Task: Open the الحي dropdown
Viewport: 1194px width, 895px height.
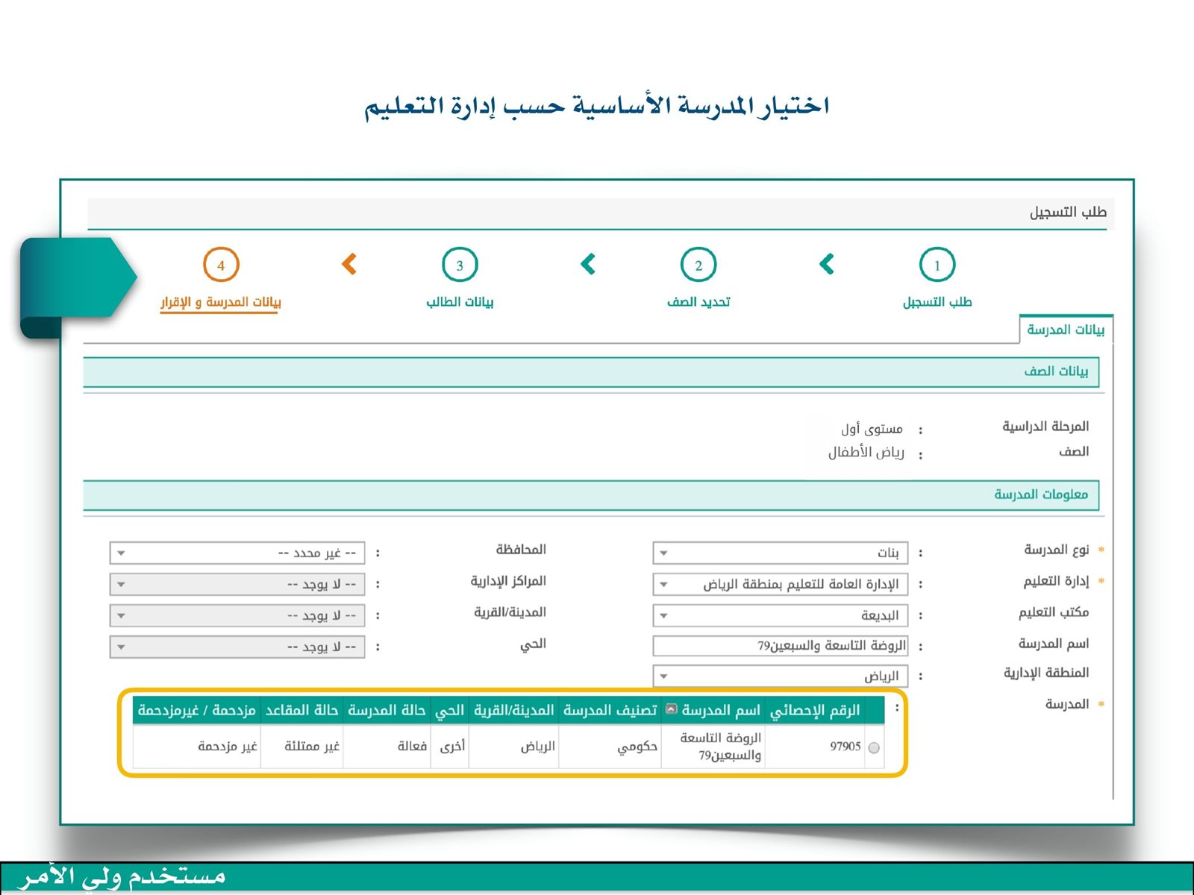Action: click(237, 647)
